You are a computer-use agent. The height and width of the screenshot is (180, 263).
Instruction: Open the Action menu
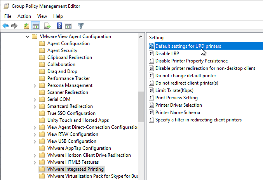click(24, 16)
